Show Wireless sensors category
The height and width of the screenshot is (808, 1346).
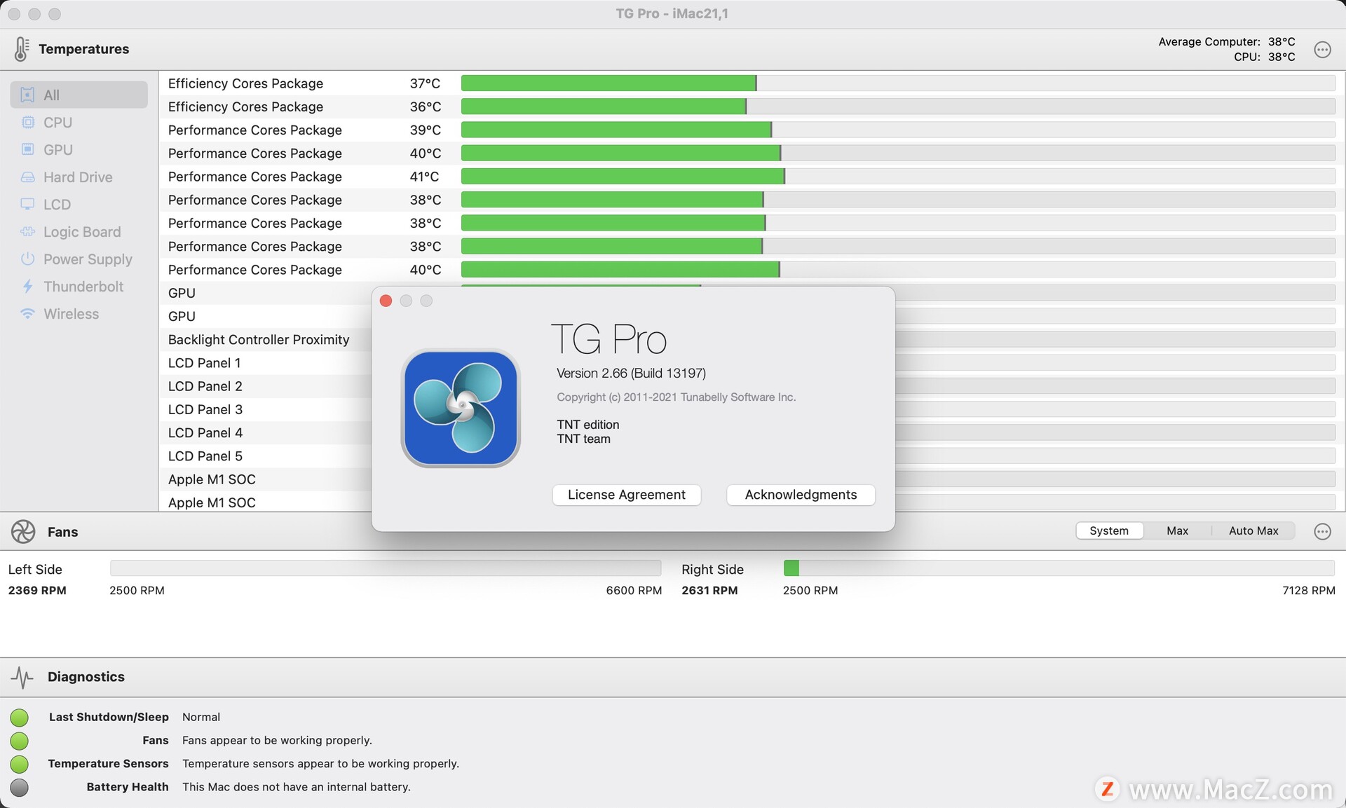(79, 313)
